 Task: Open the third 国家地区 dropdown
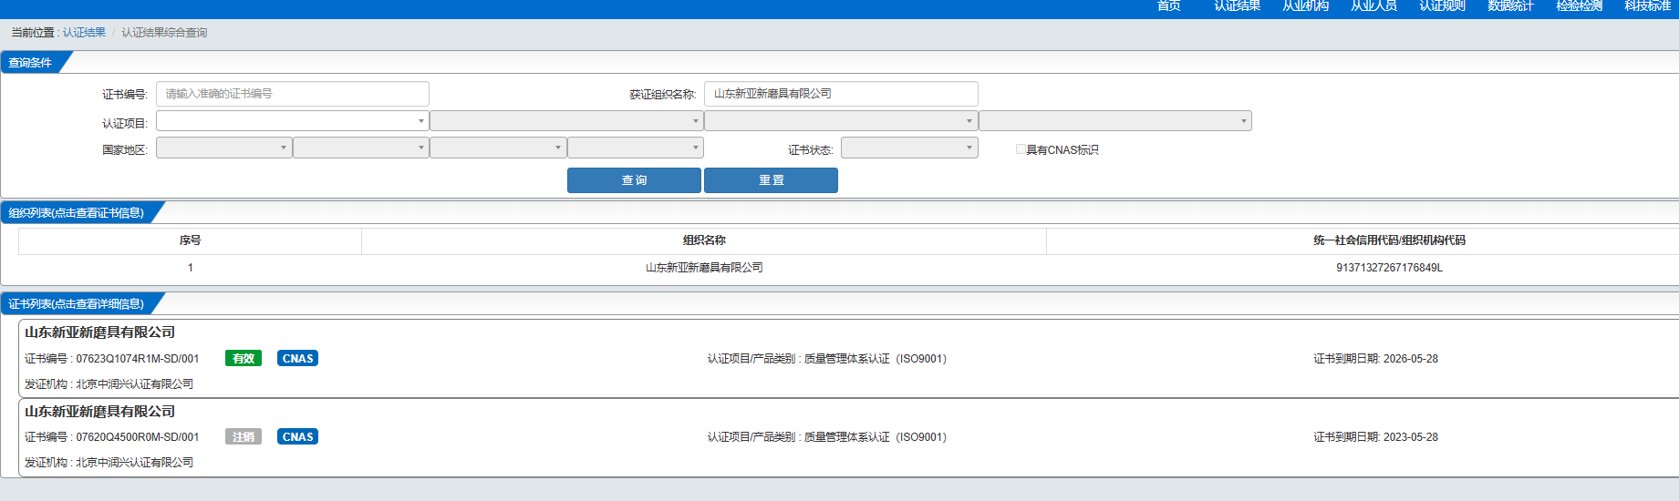[x=498, y=148]
